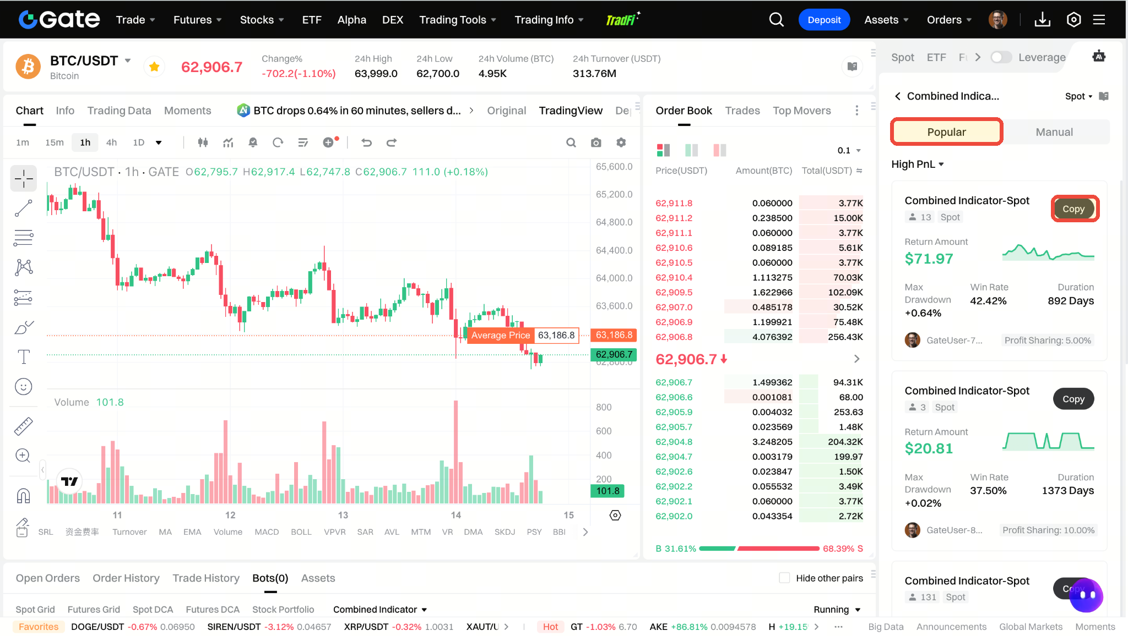This screenshot has height=636, width=1128.
Task: Select the text annotation tool
Action: pyautogui.click(x=24, y=357)
